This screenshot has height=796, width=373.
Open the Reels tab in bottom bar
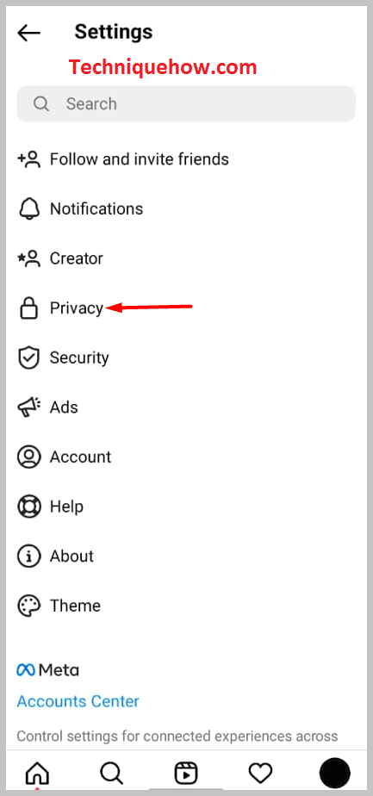186,773
